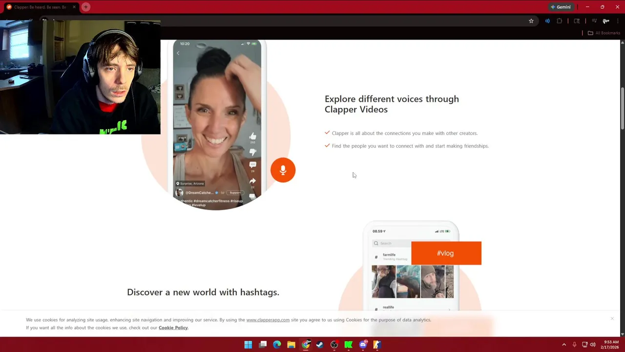Click the page vertical scrollbar thumb
625x352 pixels.
622,109
